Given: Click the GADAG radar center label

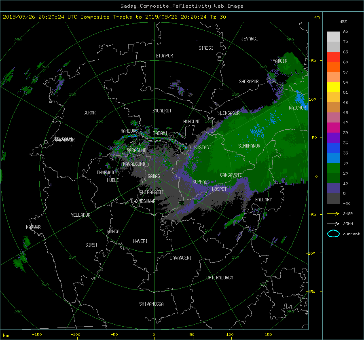Looking at the screenshot, I should [154, 176].
